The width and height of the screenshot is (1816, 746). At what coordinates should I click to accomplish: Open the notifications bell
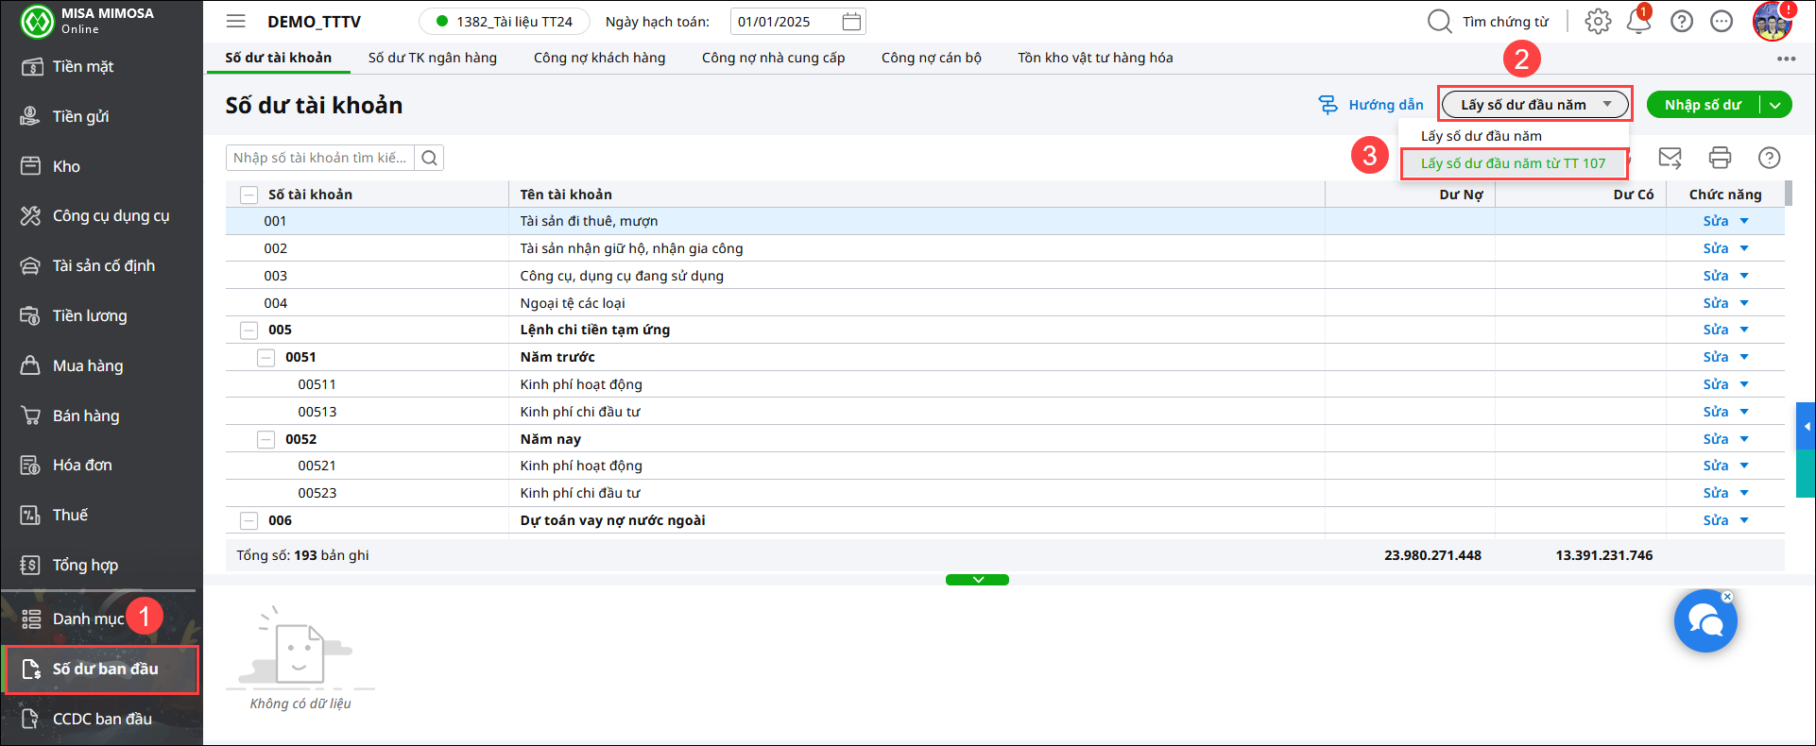coord(1638,22)
